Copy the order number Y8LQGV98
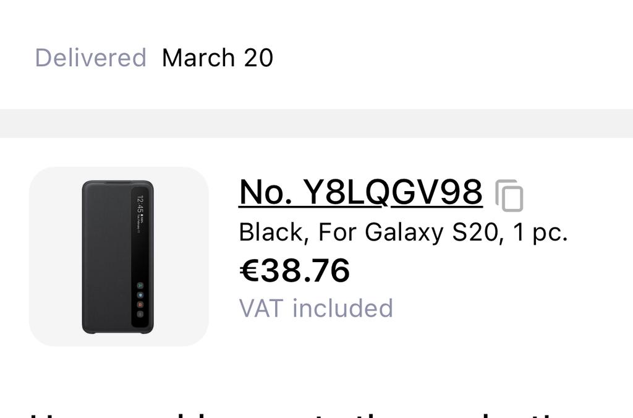The width and height of the screenshot is (633, 418). pyautogui.click(x=509, y=195)
